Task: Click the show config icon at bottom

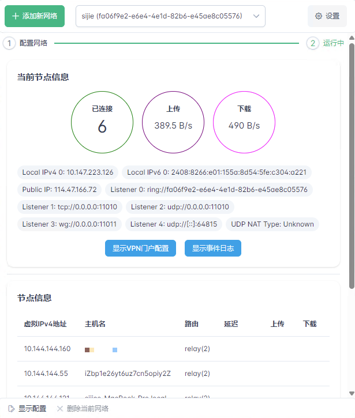Action: [12, 408]
